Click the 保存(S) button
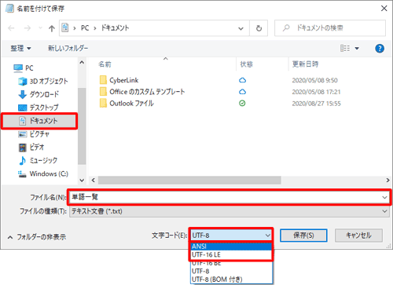Viewport: 393px width, 285px height. 303,236
